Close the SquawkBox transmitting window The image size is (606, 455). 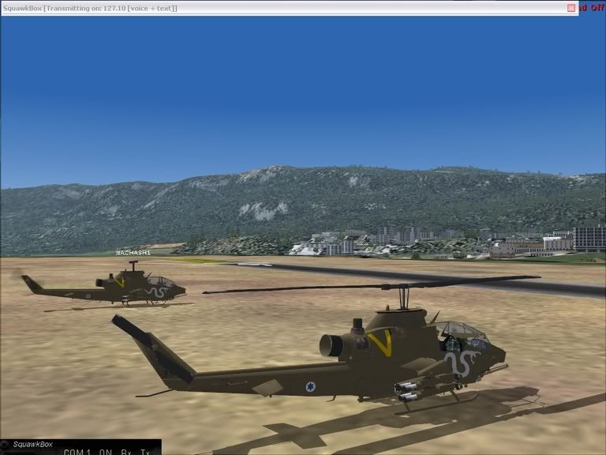point(571,8)
